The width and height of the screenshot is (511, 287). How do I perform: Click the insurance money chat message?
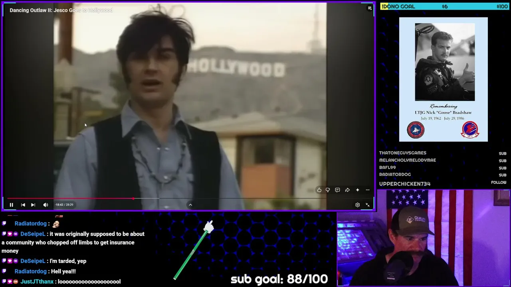pyautogui.click(x=73, y=242)
